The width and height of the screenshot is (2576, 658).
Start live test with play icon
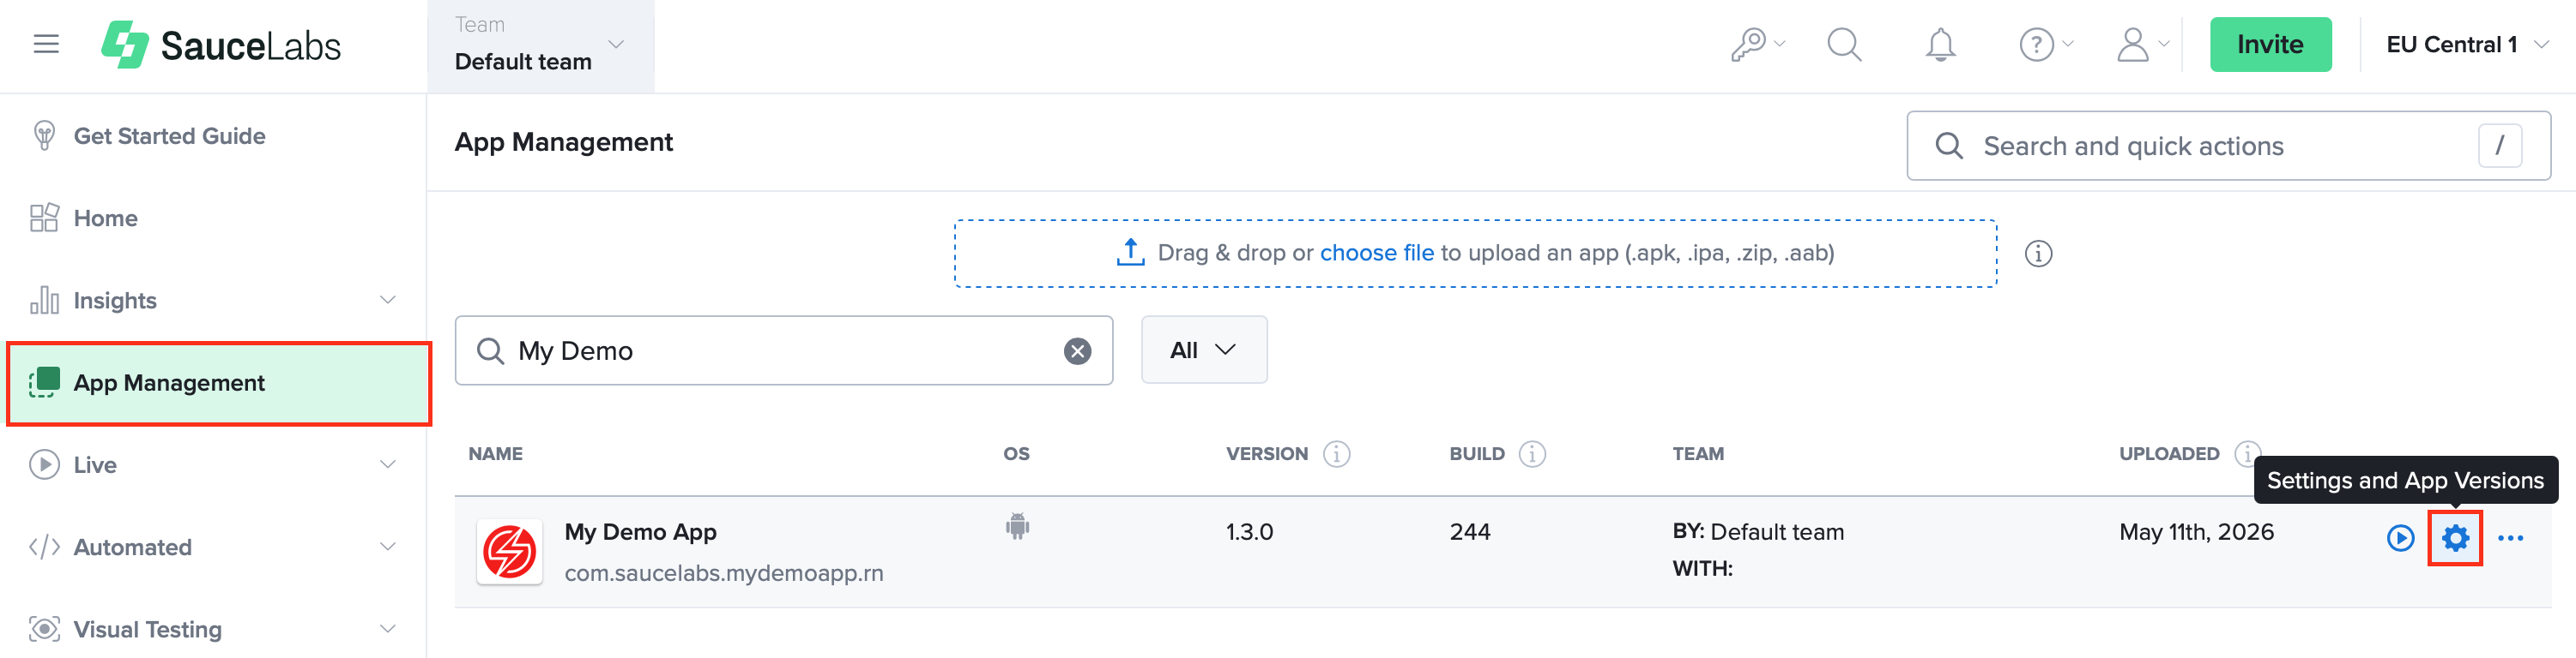pos(2400,538)
